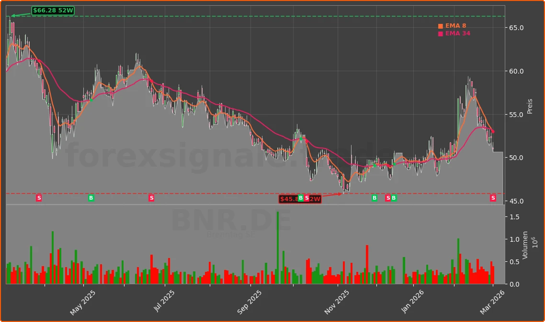Toggle the orange EMA 8 legend entry
545x322 pixels.
click(453, 26)
